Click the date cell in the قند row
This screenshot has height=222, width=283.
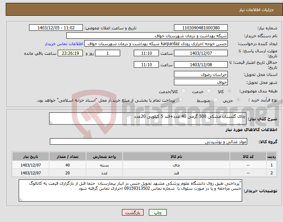pos(31,173)
